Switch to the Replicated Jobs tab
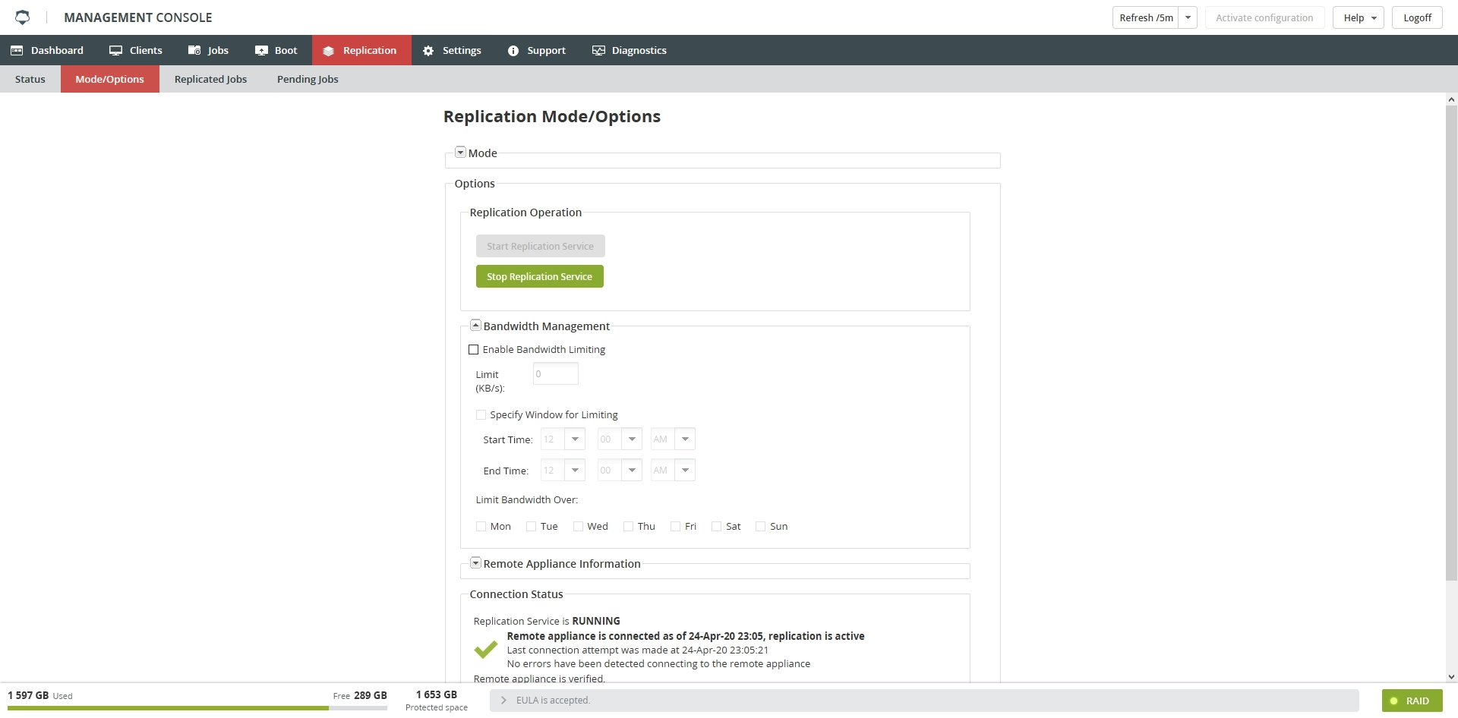 (211, 79)
